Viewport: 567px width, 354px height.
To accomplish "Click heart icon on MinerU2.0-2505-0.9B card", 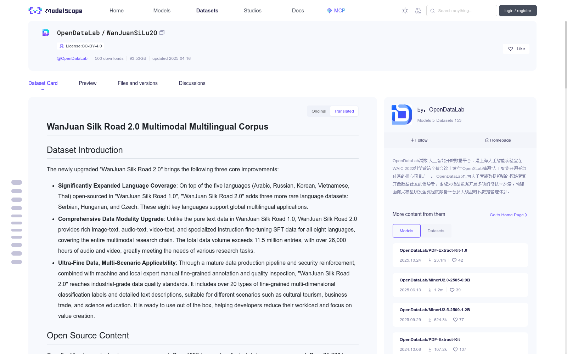I will coord(452,290).
